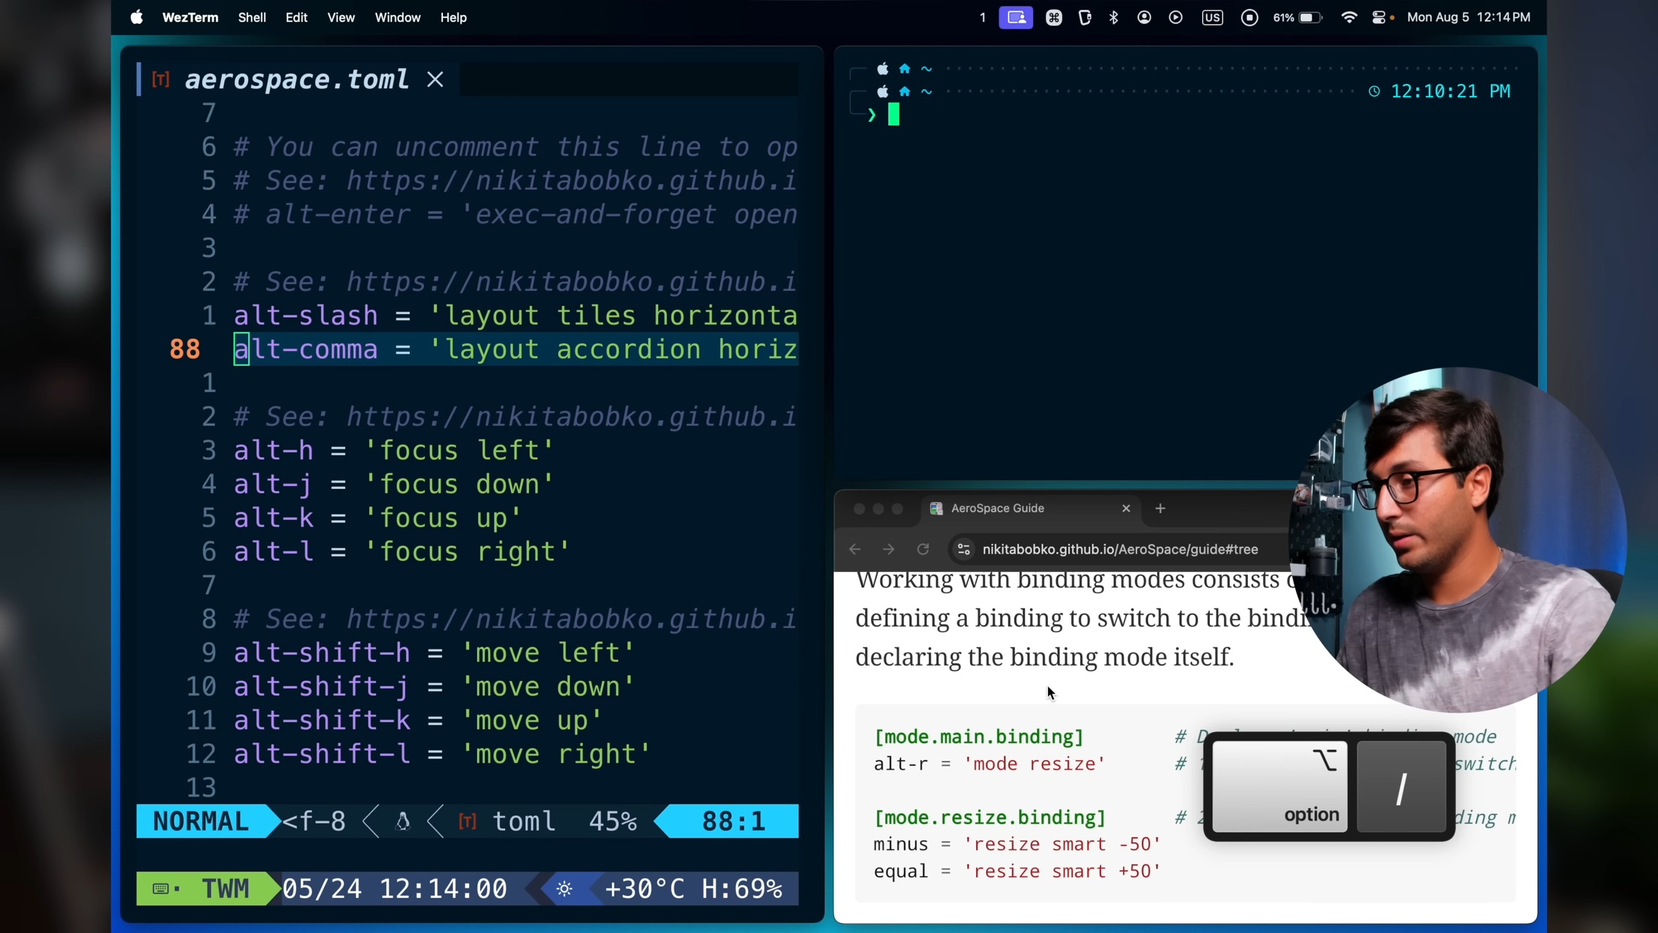Click the Wi-Fi status icon
Image resolution: width=1658 pixels, height=933 pixels.
(x=1349, y=17)
